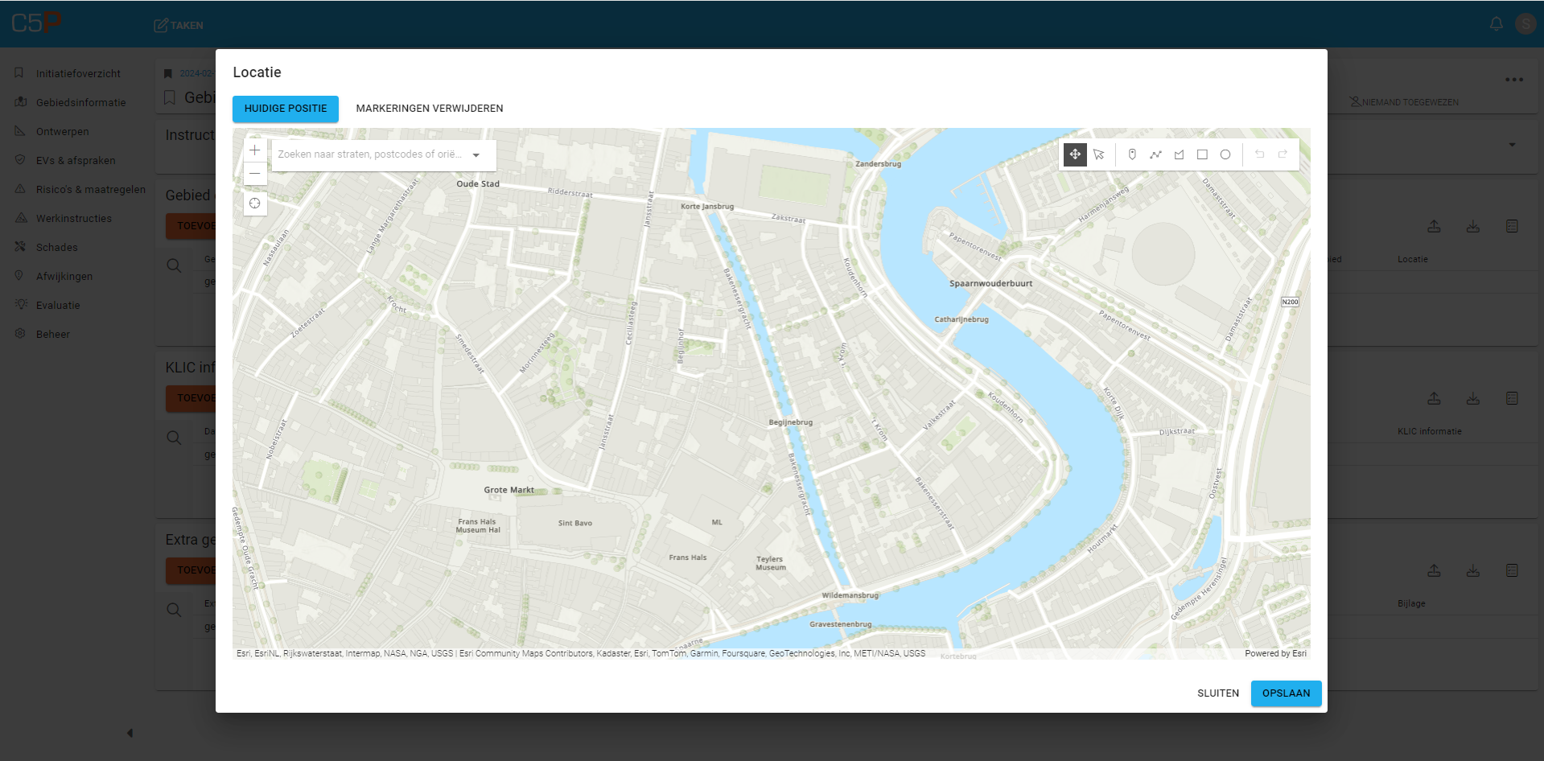Click Markeringen Verwijderen to clear markers
Image resolution: width=1544 pixels, height=761 pixels.
point(430,109)
